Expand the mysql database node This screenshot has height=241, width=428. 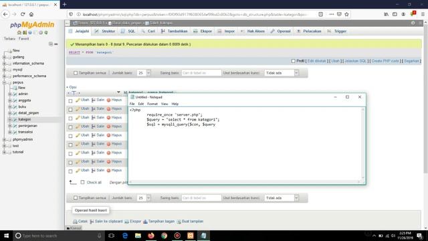[4, 70]
